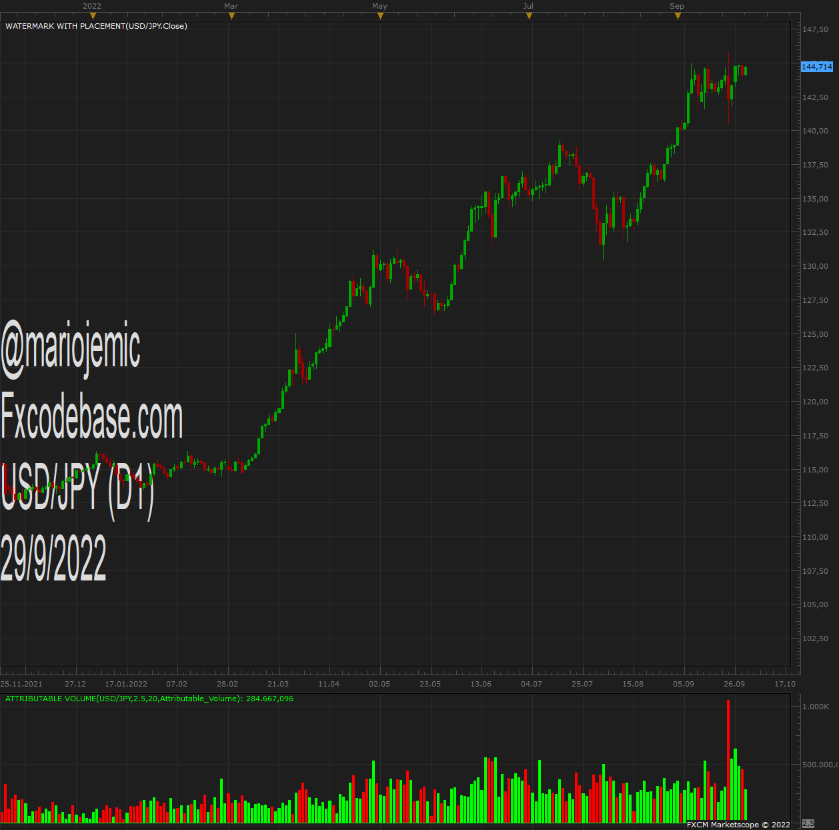The height and width of the screenshot is (830, 839).
Task: Click the 102,50 price axis label
Action: pos(816,639)
